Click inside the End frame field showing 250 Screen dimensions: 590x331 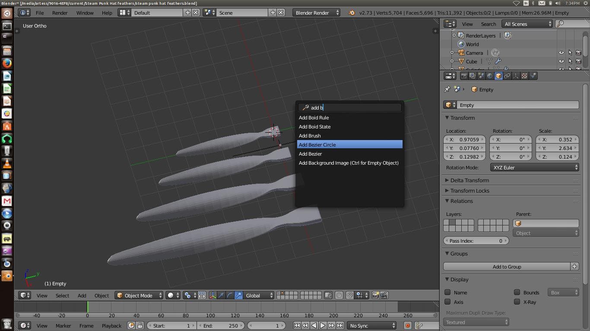coord(221,325)
